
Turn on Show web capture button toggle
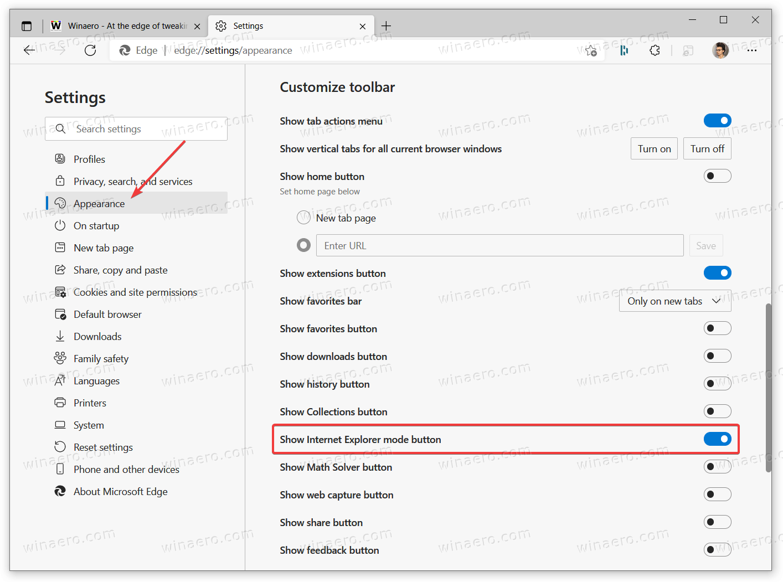[717, 495]
